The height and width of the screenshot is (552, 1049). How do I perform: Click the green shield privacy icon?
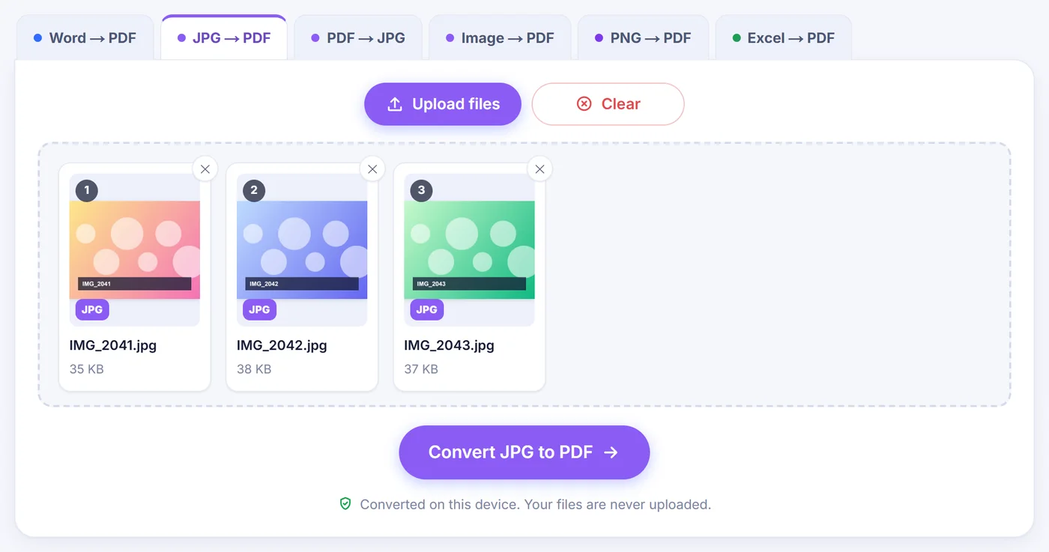coord(345,504)
